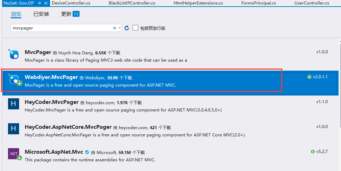
Task: Toggle the 包括预发行版 checkbox
Action: pos(135,28)
